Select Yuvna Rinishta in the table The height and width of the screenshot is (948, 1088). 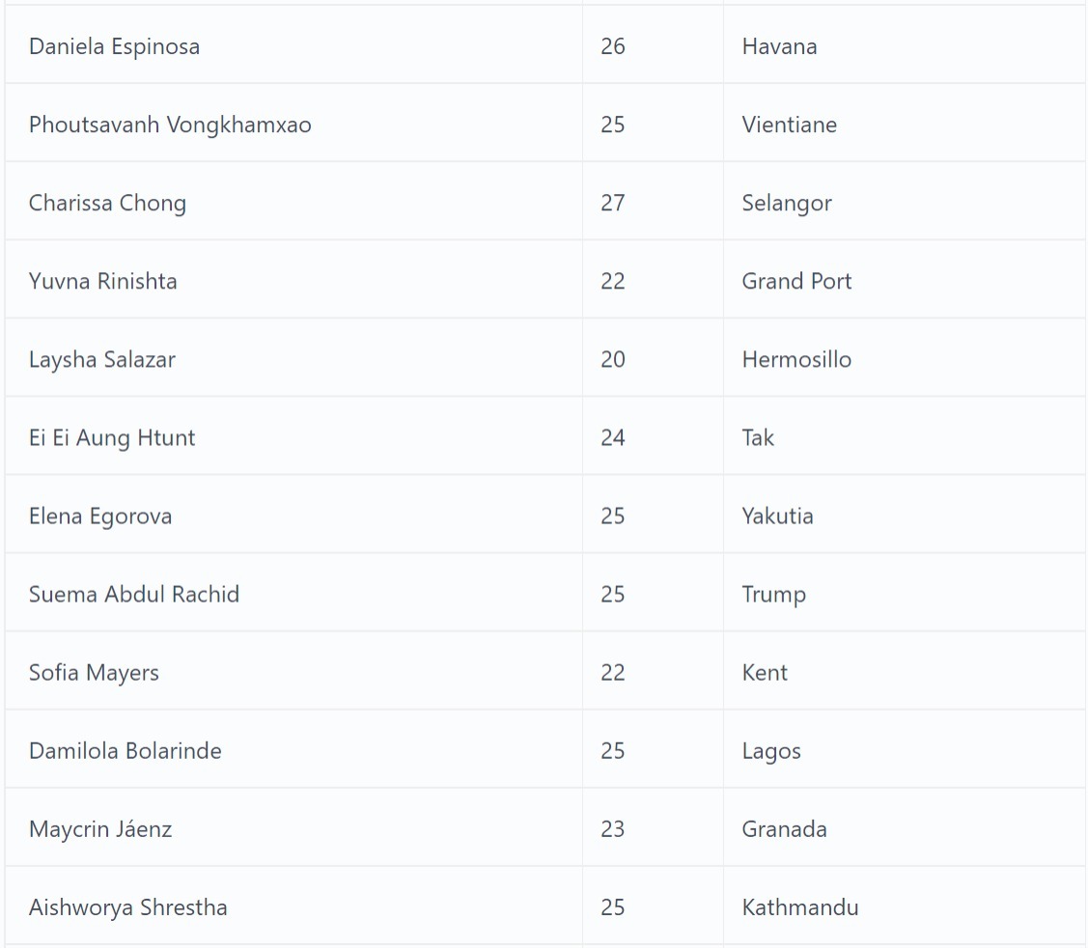pyautogui.click(x=102, y=281)
